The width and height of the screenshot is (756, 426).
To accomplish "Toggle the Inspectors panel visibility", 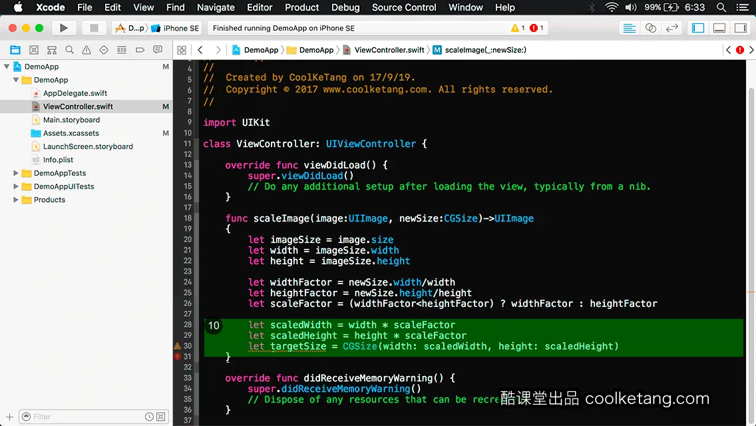I will (741, 28).
